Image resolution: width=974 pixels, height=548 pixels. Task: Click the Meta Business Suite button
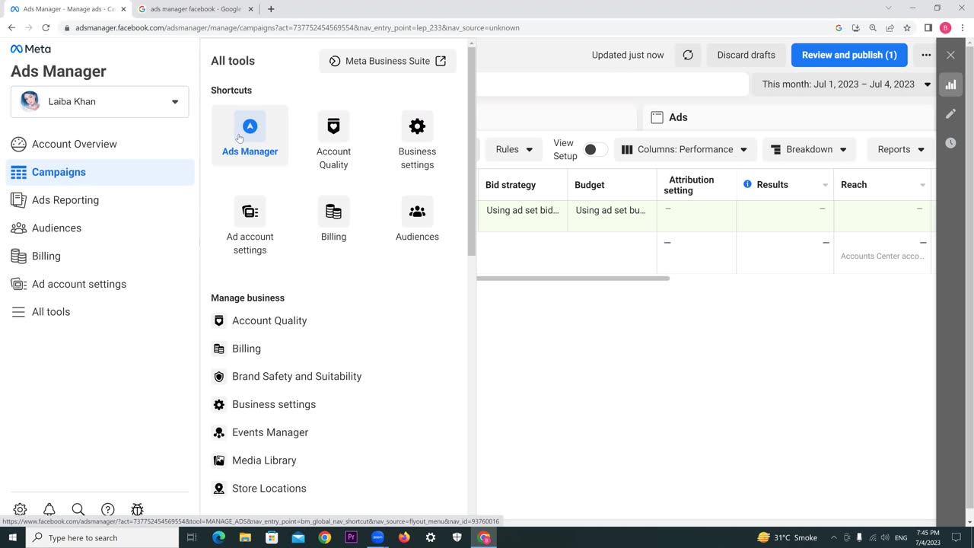pos(387,61)
